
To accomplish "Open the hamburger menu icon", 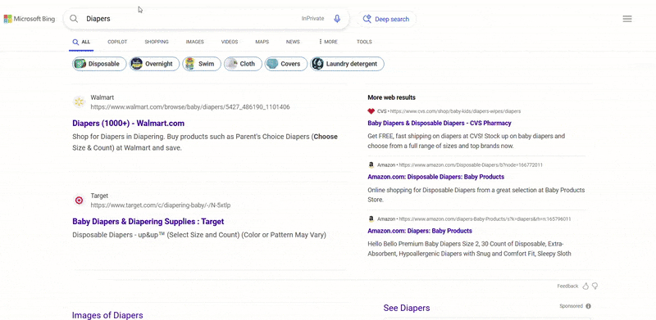I will (627, 19).
